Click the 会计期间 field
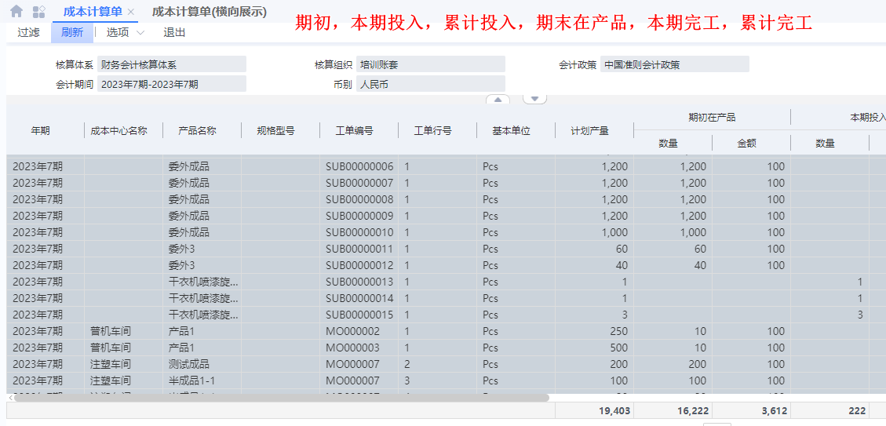The height and width of the screenshot is (426, 886). pos(171,84)
